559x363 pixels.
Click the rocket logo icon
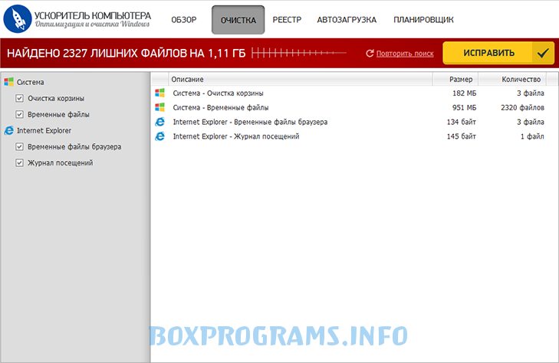(17, 19)
